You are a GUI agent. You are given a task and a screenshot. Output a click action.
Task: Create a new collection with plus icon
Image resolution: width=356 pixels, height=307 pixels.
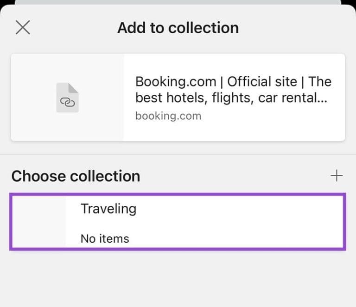pos(337,176)
